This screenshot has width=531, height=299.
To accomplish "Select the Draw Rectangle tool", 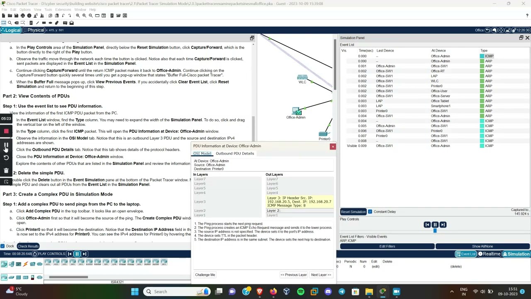I will (44, 23).
